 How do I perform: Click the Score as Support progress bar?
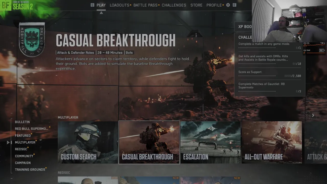pos(257,76)
